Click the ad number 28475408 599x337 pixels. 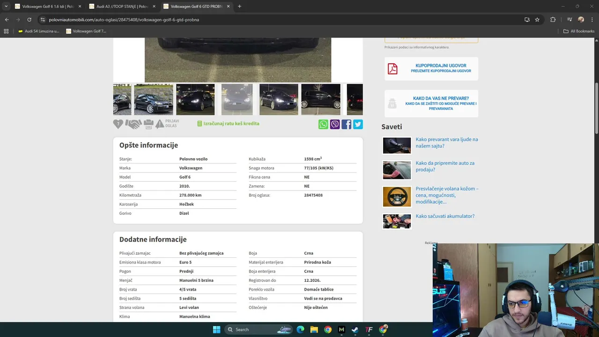point(313,195)
